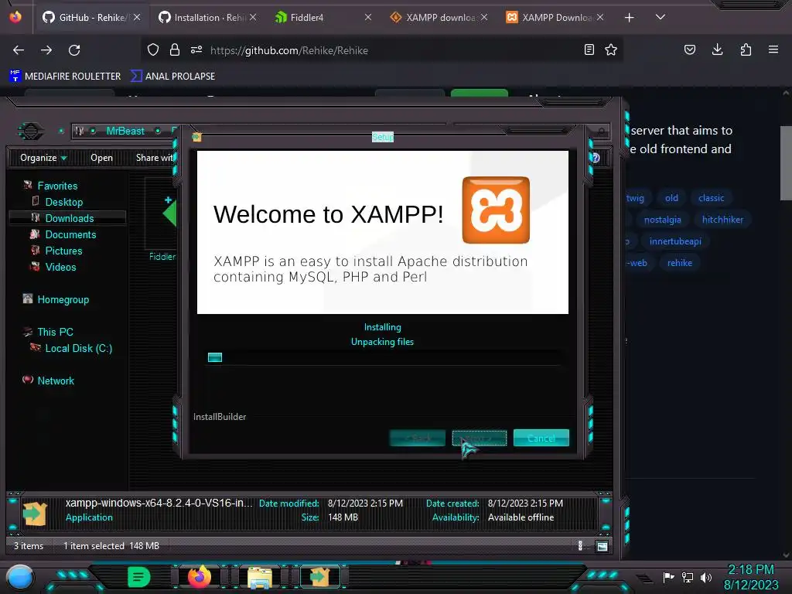Show site security padlock info
Screen dimensions: 792x594
click(175, 49)
